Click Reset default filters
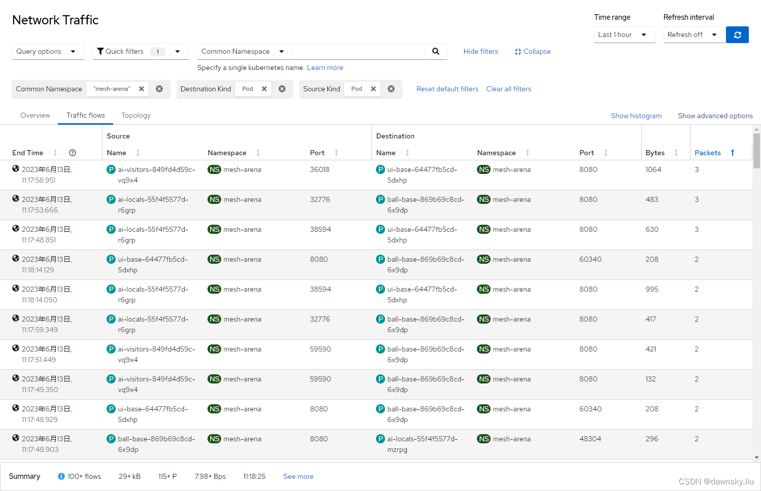Viewport: 761px width, 491px height. pyautogui.click(x=447, y=89)
